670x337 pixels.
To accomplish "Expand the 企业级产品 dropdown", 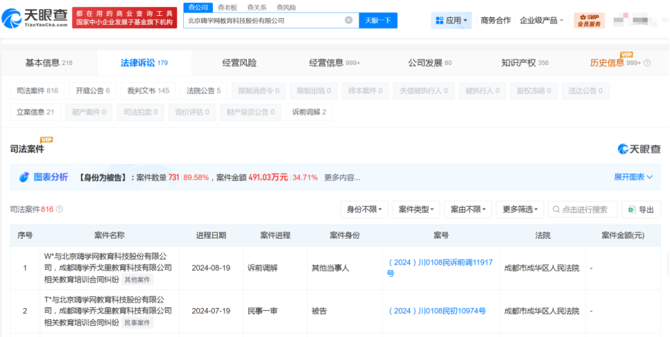I will click(541, 21).
